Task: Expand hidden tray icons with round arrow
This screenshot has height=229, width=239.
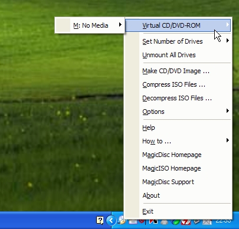Action: pyautogui.click(x=111, y=221)
